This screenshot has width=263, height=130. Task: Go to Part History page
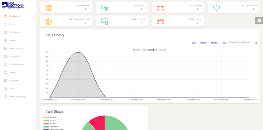[x=15, y=32]
